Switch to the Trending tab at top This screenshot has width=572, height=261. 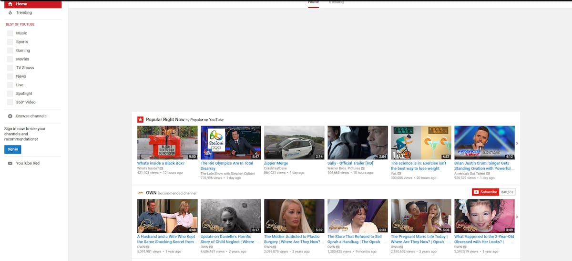[336, 2]
